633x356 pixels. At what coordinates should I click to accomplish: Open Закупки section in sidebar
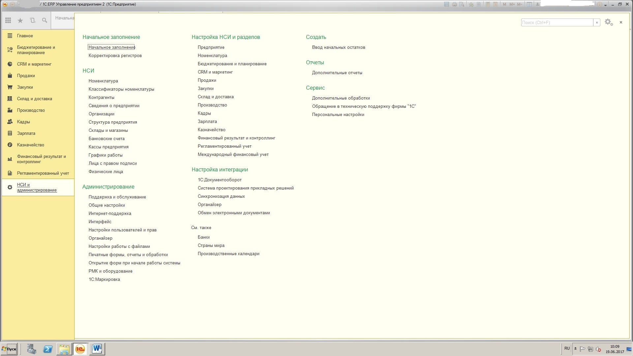(x=38, y=87)
